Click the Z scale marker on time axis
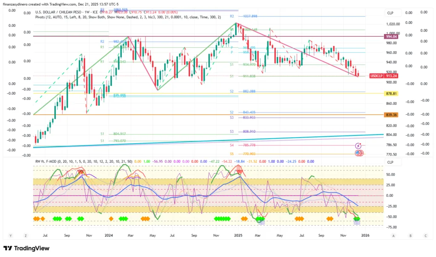Screen dimensions: 436x257 (26, 235)
